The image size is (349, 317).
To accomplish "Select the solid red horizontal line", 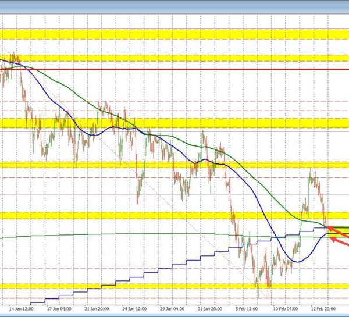I will click(174, 69).
